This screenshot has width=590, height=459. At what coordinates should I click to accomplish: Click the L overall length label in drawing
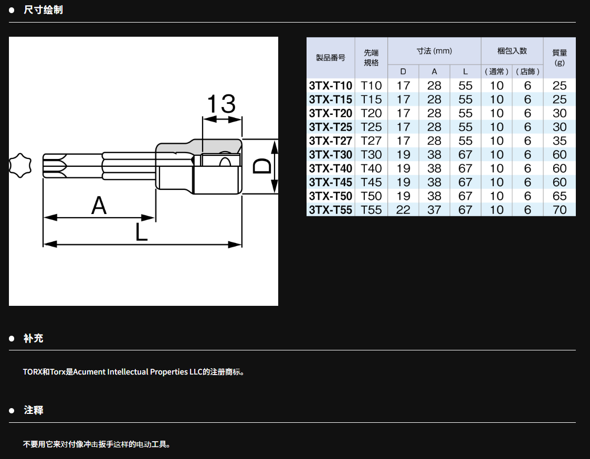(142, 232)
